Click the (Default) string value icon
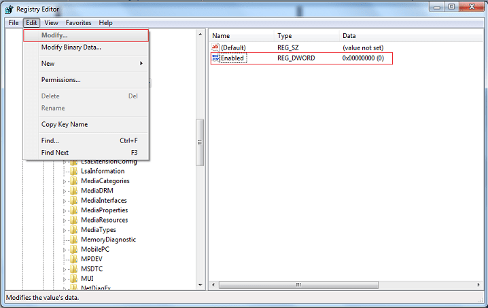The width and height of the screenshot is (488, 308). point(215,47)
